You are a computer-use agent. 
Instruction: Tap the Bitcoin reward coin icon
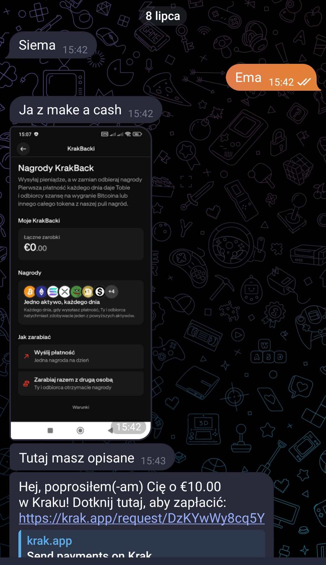(30, 292)
